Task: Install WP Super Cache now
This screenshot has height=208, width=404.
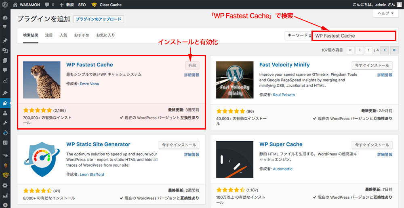Action: 372,145
